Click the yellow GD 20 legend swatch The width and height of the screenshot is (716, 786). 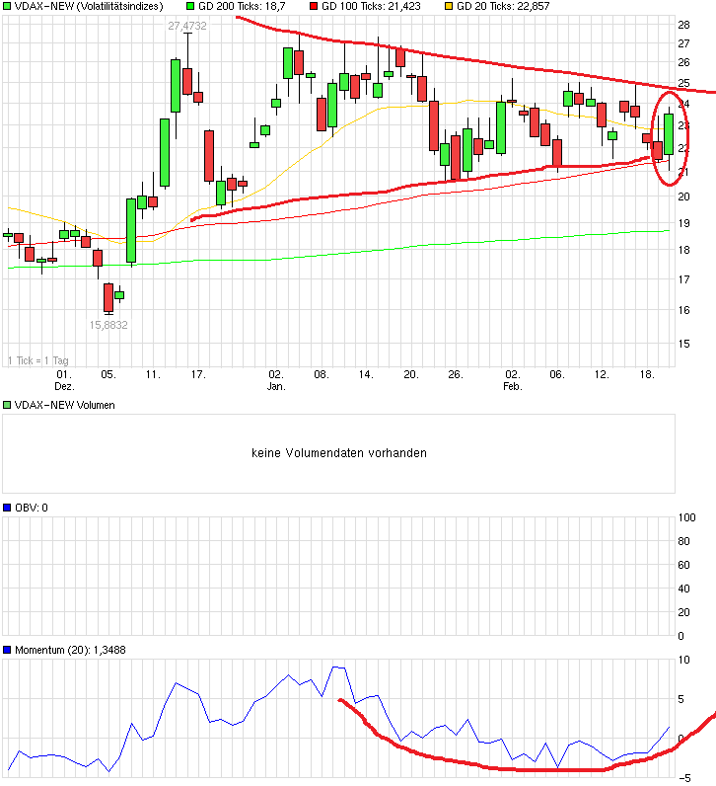coord(449,7)
